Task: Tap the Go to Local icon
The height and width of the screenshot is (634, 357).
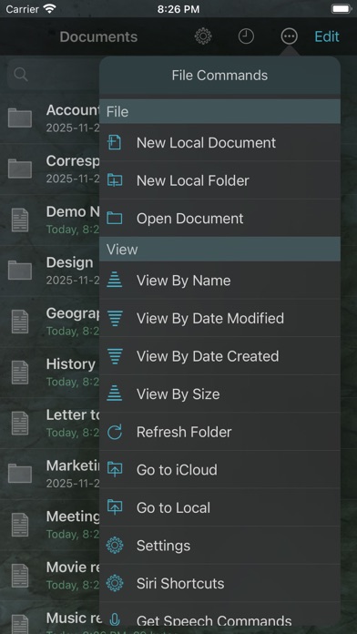Action: tap(115, 507)
